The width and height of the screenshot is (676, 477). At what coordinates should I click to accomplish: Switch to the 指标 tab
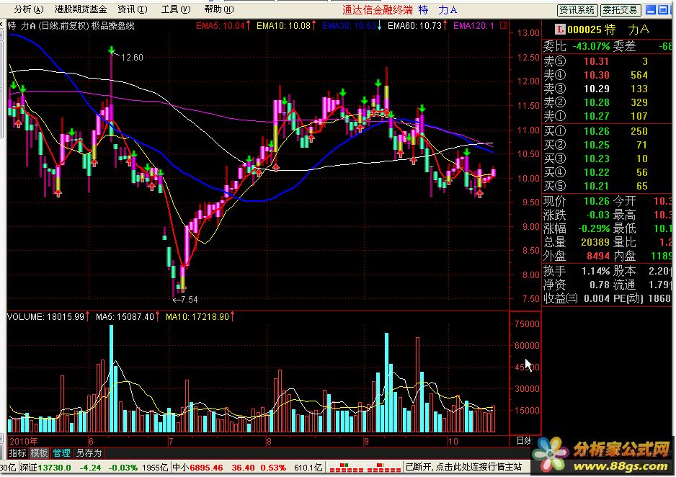tap(18, 453)
